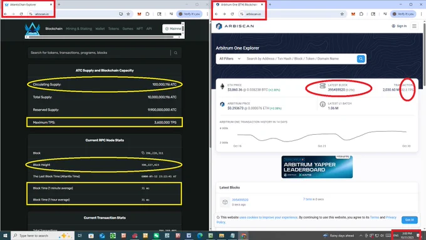426x240 pixels.
Task: Open a new tab in right browser
Action: pos(270,4)
